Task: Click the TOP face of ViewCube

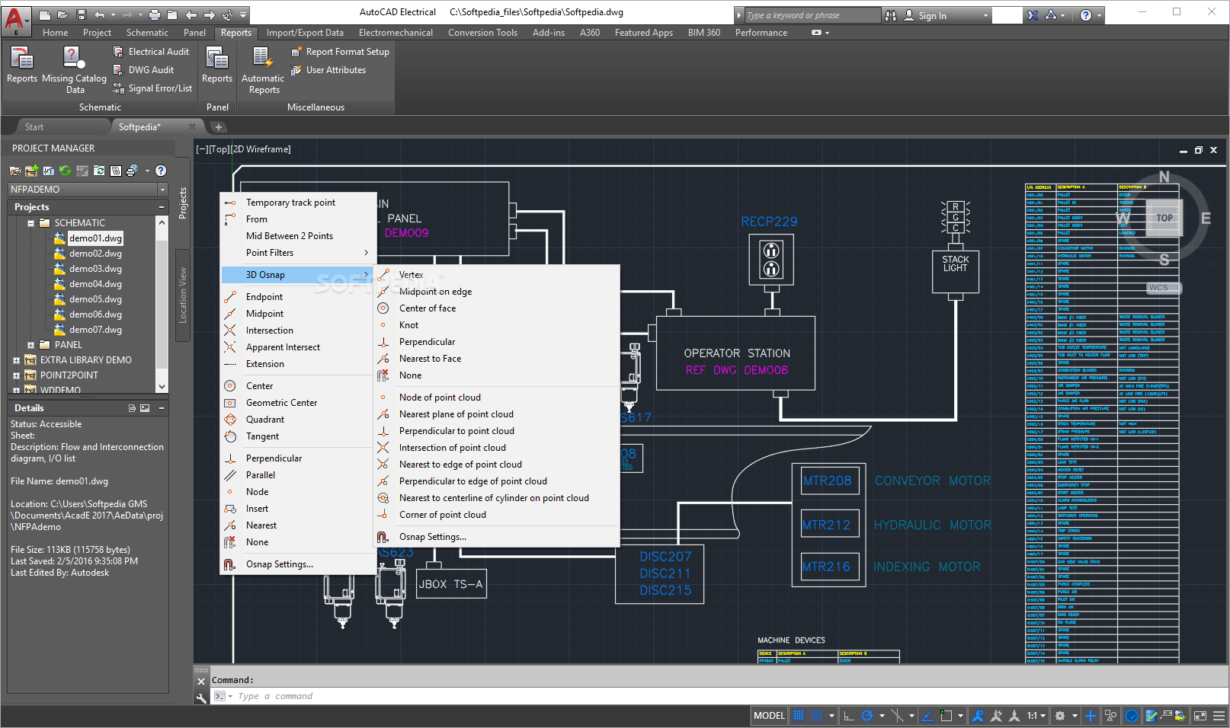Action: coord(1164,218)
